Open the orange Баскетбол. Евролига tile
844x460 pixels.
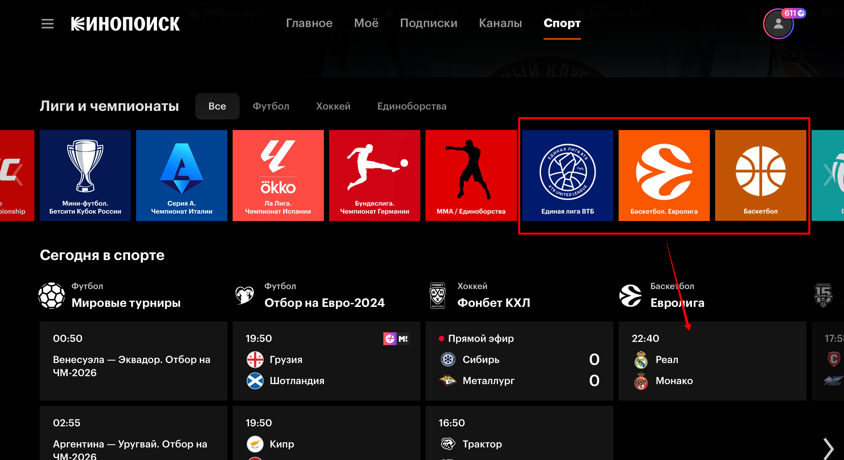tap(664, 176)
